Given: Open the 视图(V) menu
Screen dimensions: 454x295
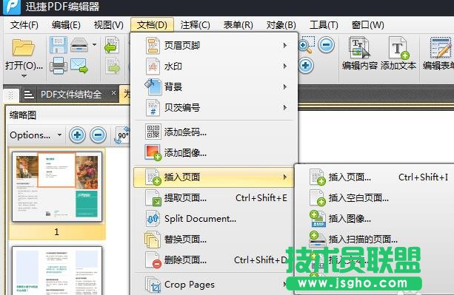Looking at the screenshot, I should 108,25.
